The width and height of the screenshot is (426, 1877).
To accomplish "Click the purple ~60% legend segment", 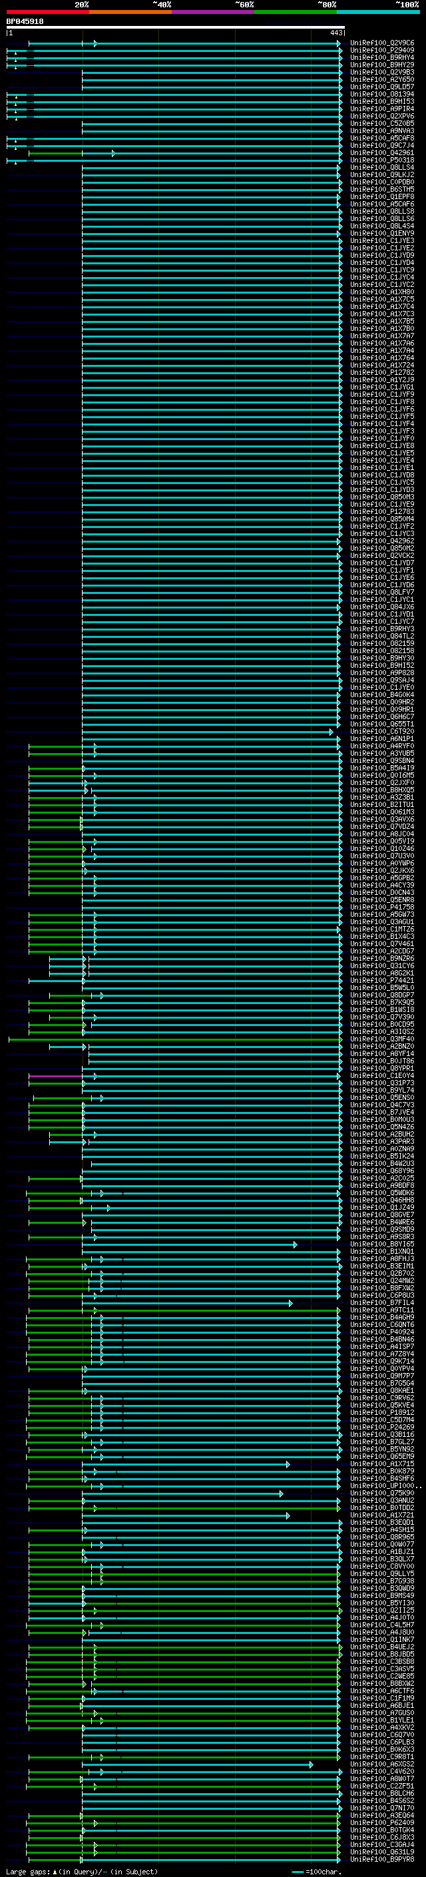I will pos(214,12).
